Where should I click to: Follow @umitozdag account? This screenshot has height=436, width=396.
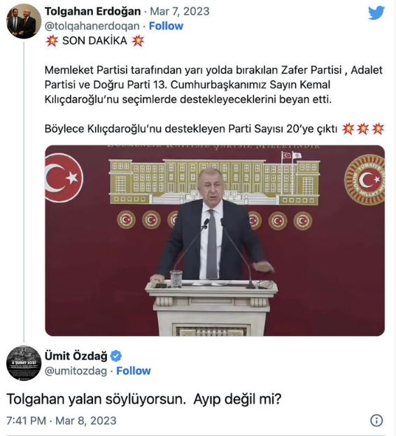click(134, 371)
